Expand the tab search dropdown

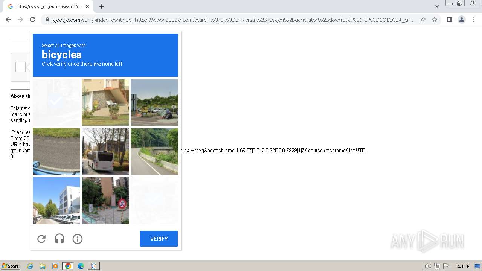click(x=437, y=6)
